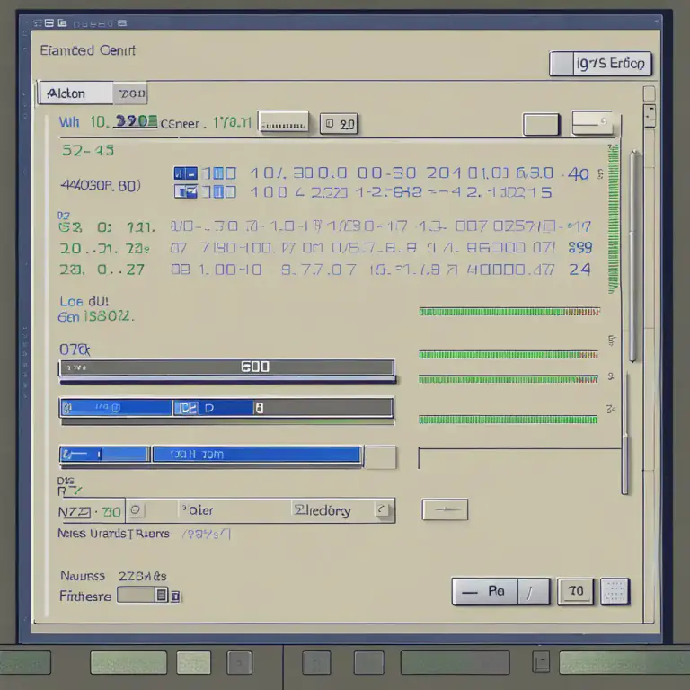Click the blue icon in the "10/. 300.0" row
690x690 pixels.
185,172
